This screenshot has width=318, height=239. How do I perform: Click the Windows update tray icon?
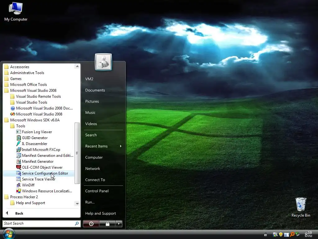point(275,234)
